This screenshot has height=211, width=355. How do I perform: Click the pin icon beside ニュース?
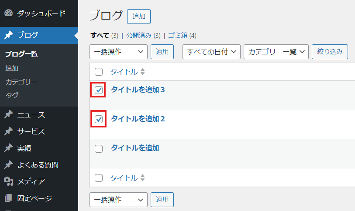[8, 115]
